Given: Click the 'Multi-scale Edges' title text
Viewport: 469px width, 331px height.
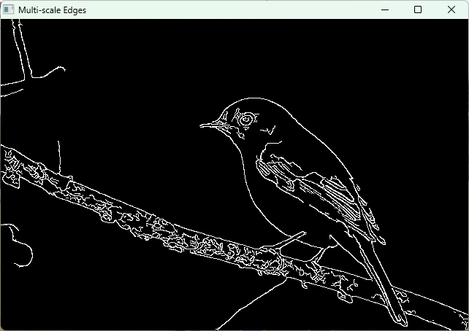Looking at the screenshot, I should click(52, 10).
